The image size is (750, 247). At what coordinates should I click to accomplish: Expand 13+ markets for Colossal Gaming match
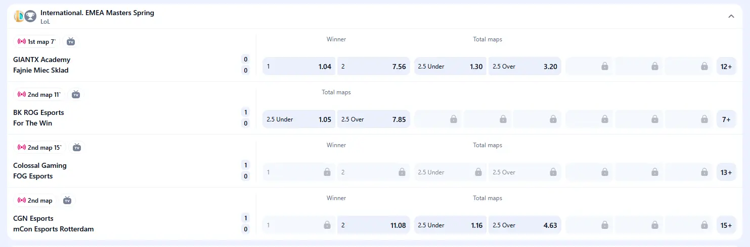point(726,172)
